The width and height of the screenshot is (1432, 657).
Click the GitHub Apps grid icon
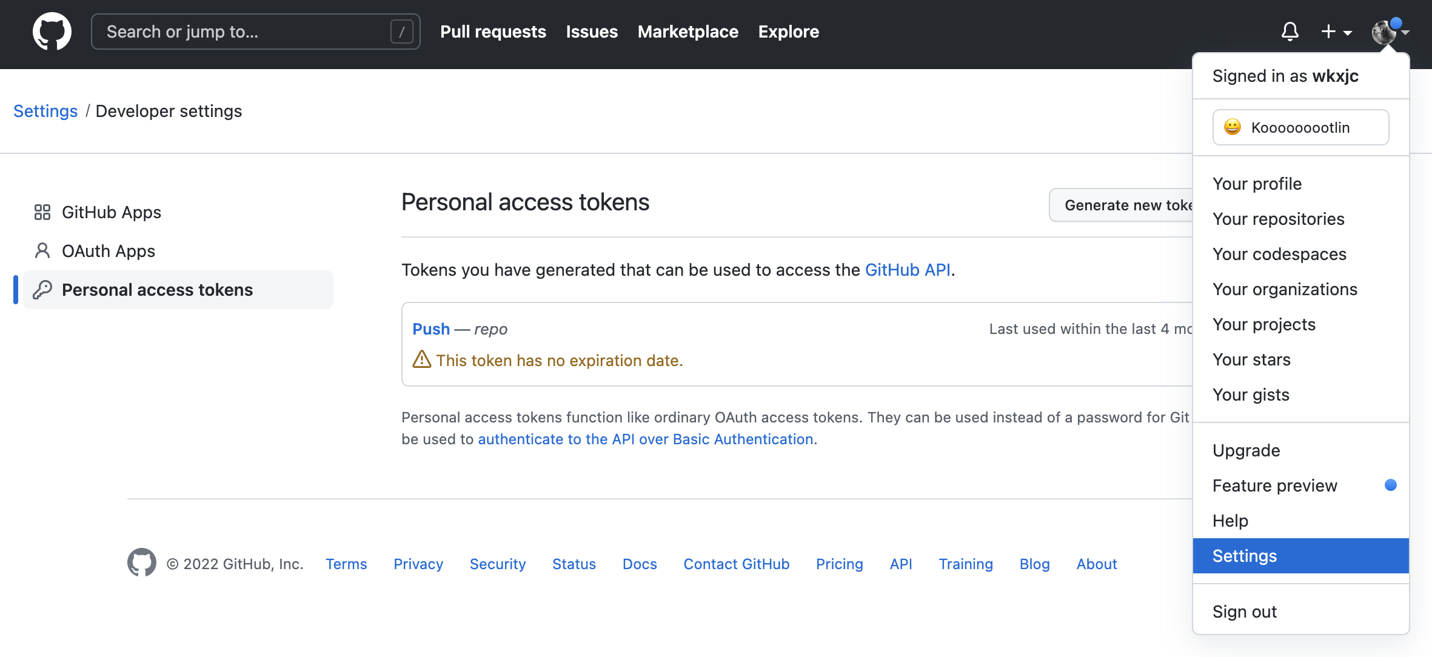[42, 212]
